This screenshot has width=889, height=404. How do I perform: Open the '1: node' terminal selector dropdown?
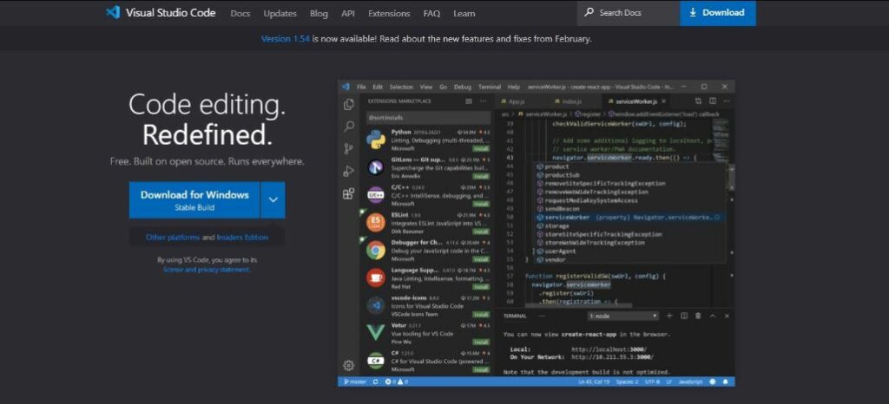pos(623,316)
